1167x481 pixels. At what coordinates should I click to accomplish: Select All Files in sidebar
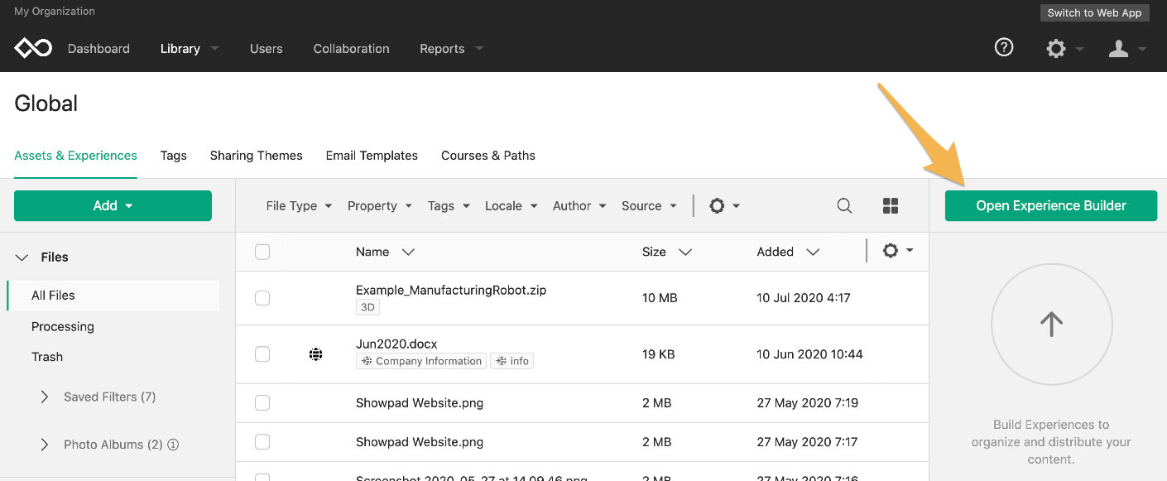(113, 296)
